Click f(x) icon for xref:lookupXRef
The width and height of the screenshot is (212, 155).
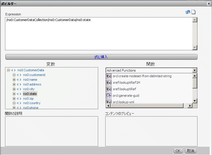click(x=109, y=89)
